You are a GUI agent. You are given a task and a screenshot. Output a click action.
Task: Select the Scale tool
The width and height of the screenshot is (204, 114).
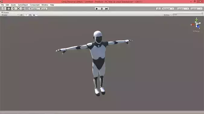pos(18,9)
